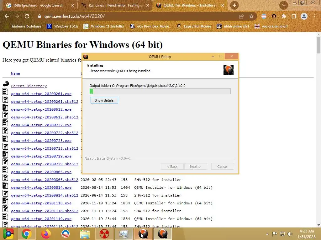Click the QEMU logo in the setup header
This screenshot has width=321, height=240.
[229, 70]
